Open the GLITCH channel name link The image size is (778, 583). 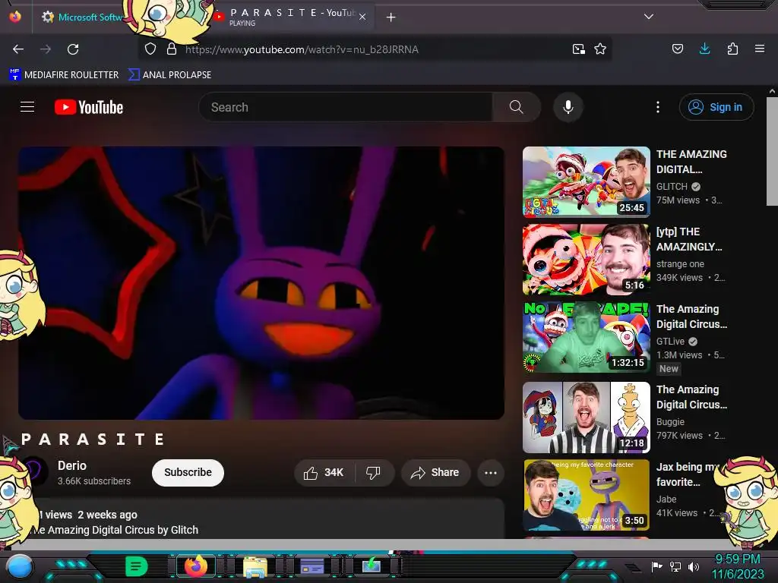tap(672, 187)
